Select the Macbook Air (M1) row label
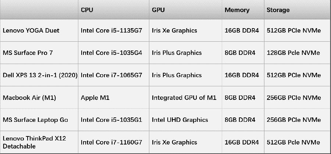Viewport: 331px width, 154px height. (x=29, y=98)
